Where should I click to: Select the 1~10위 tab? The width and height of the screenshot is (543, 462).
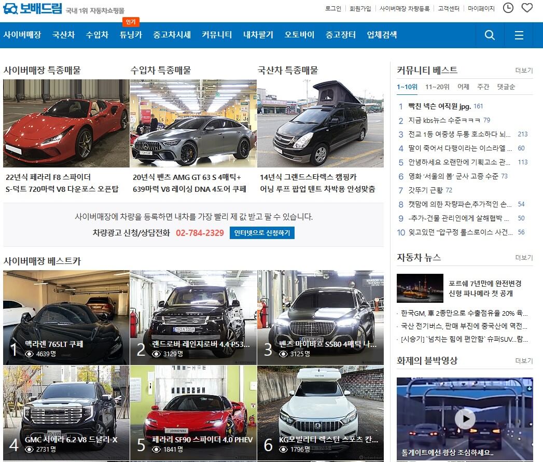[x=407, y=87]
